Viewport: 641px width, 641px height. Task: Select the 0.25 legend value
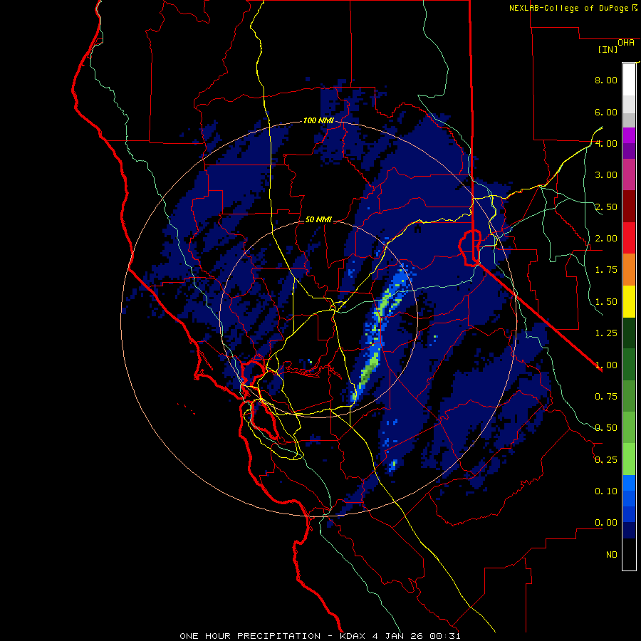pyautogui.click(x=606, y=460)
